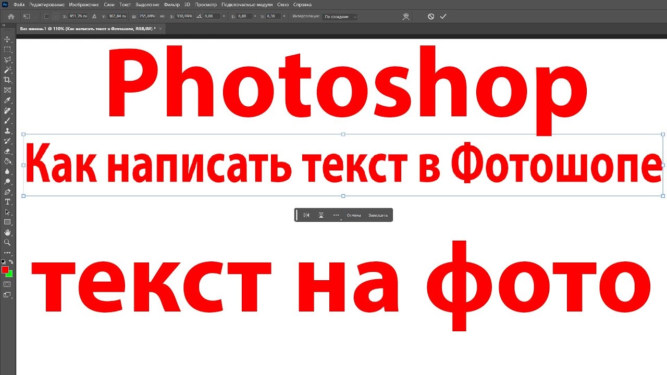Open the Текст menu
Screen dimensions: 667x375
click(x=125, y=4)
